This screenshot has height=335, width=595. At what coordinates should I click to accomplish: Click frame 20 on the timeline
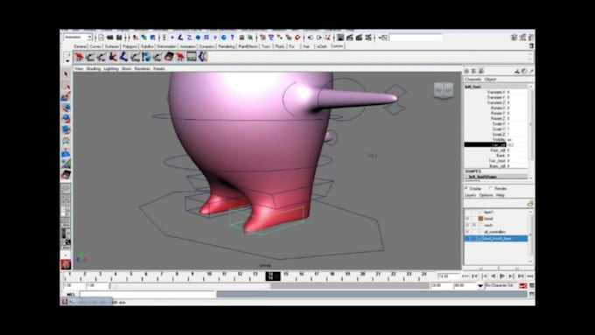[363, 276]
